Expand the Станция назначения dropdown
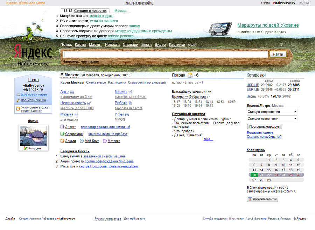This screenshot has width=315, height=230. 272,118
